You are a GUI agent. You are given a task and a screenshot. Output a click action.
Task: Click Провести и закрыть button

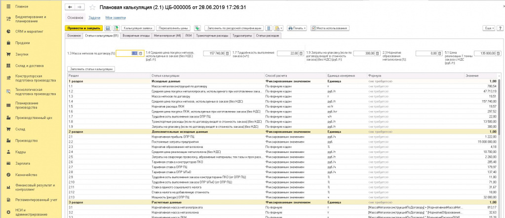(x=84, y=28)
